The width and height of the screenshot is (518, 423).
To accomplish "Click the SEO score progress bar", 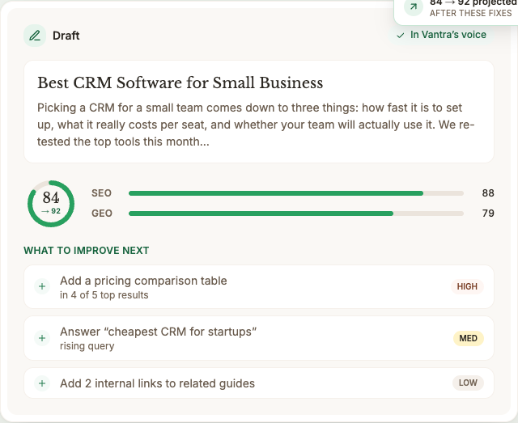I will point(296,193).
